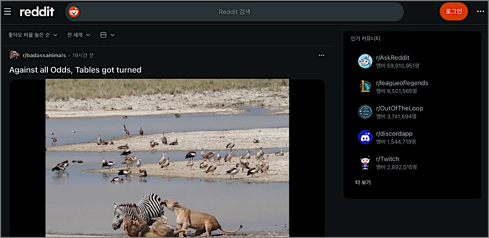The height and width of the screenshot is (238, 489).
Task: Click 멤버 2,892,015명 member count
Action: (x=397, y=167)
